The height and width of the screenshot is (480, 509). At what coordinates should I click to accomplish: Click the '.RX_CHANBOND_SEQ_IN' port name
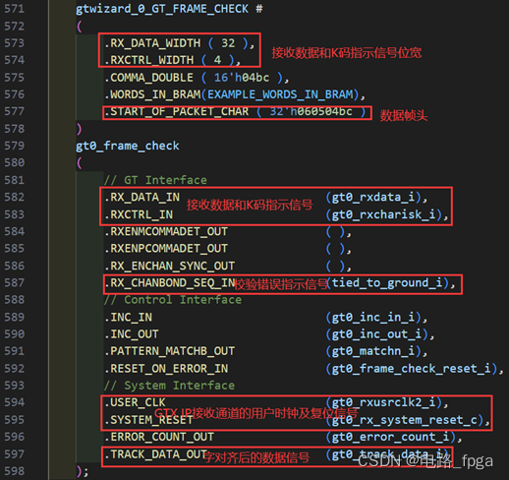pyautogui.click(x=170, y=283)
